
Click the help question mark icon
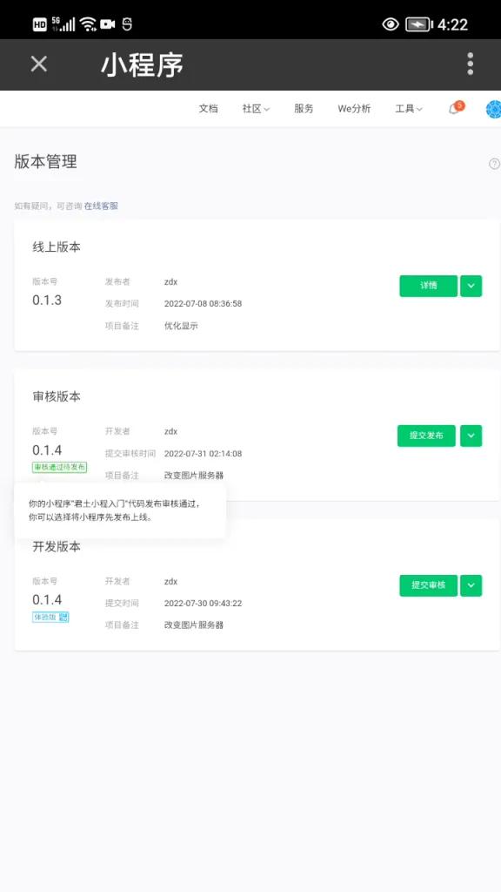click(493, 164)
